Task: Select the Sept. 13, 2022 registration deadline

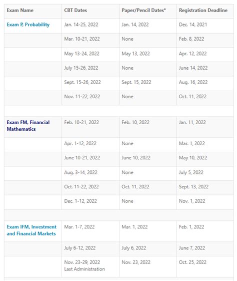Action: click(x=193, y=187)
